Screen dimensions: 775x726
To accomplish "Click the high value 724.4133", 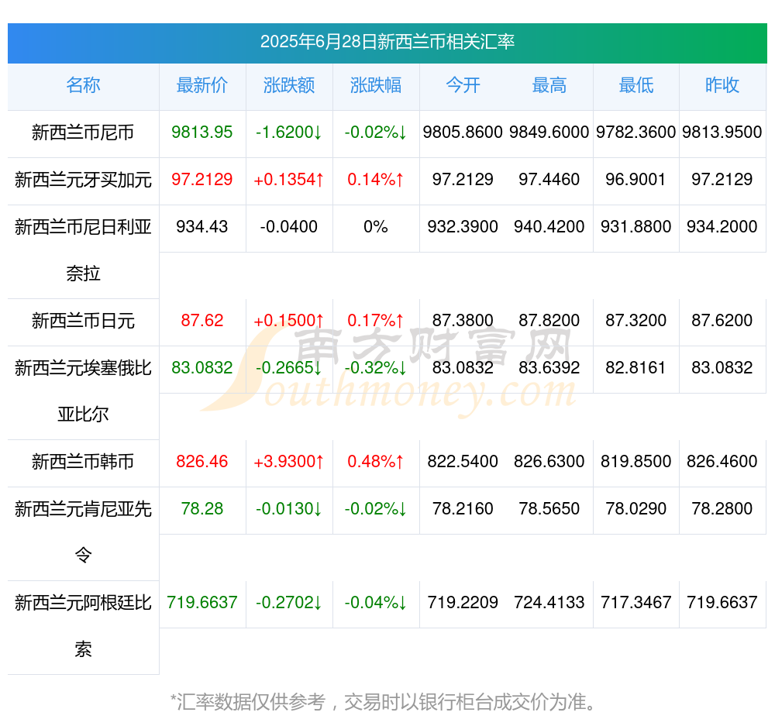I will [x=549, y=603].
